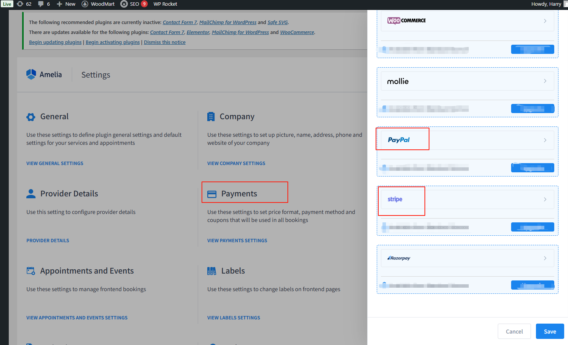Click the stripe logo
Image resolution: width=568 pixels, height=345 pixels.
pos(395,199)
